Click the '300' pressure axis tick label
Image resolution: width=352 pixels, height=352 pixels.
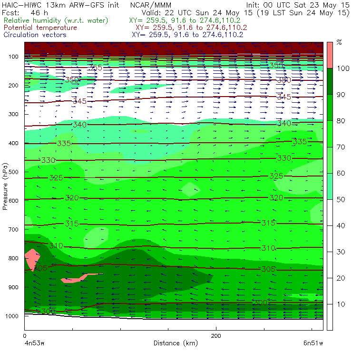tap(13, 114)
